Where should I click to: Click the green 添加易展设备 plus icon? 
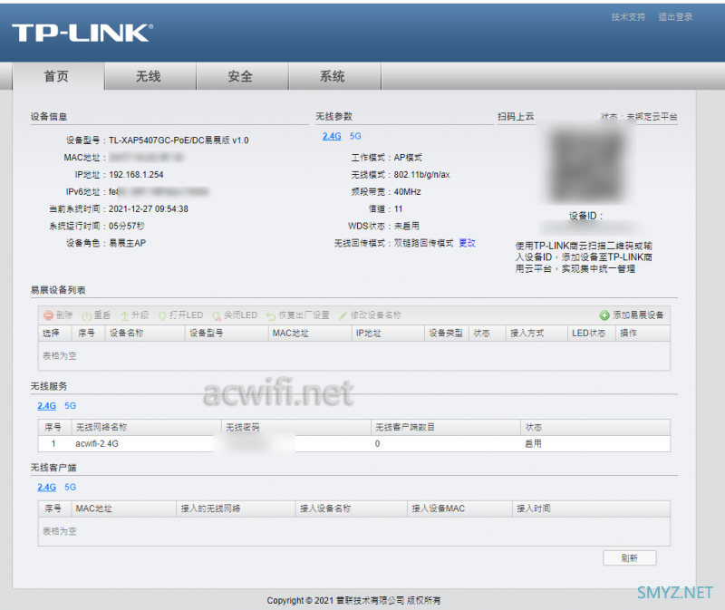click(x=604, y=315)
